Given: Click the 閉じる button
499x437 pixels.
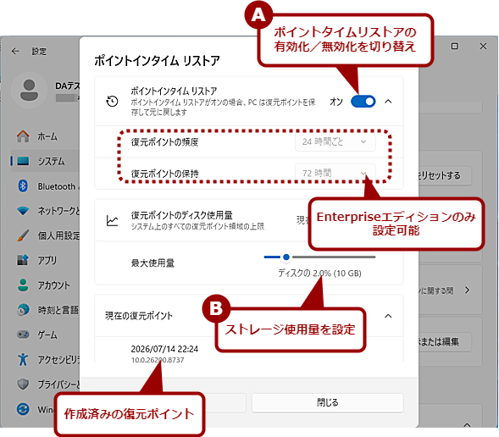Looking at the screenshot, I should (x=328, y=402).
